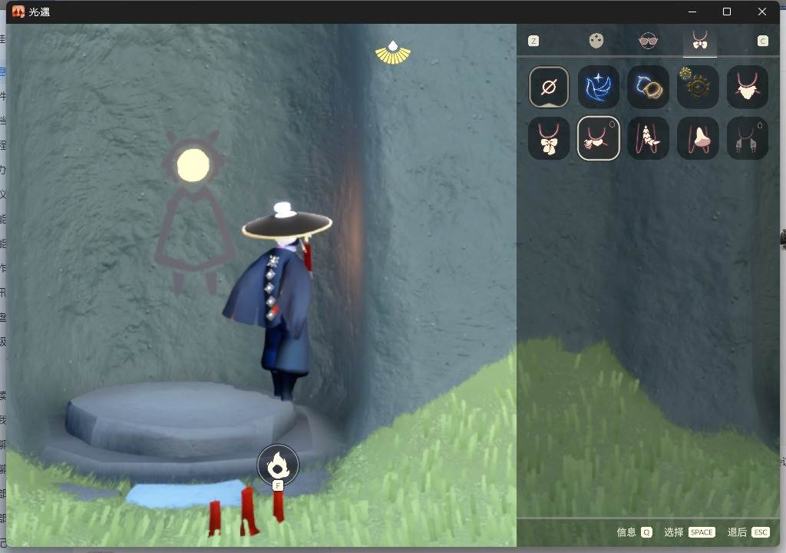Equip the blue glowing bird accessory

598,88
